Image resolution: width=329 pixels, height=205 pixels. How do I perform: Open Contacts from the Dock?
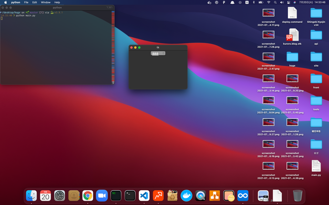click(x=73, y=196)
